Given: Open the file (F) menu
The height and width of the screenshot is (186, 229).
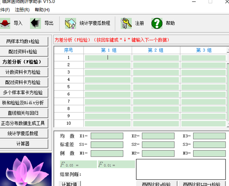Looking at the screenshot, I should coord(5,10).
